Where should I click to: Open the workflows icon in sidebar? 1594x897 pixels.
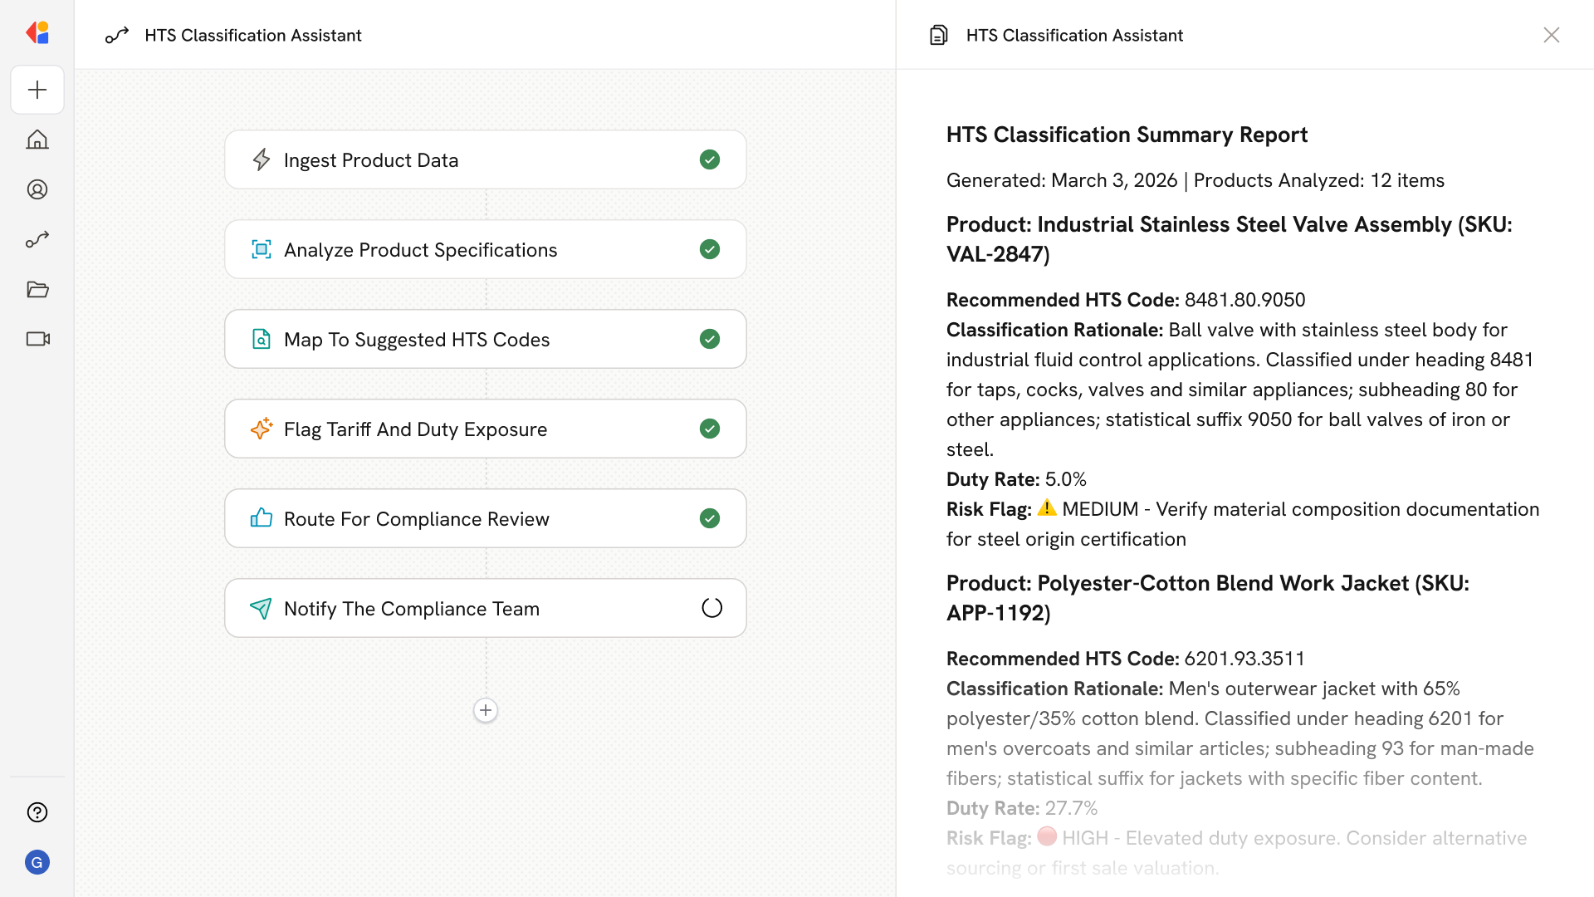point(37,239)
